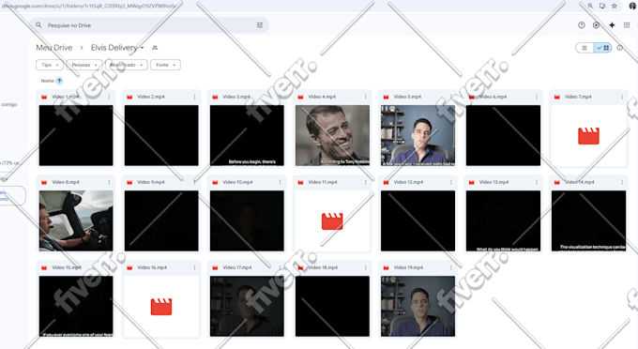Select the Video 12.mp4 file name

point(408,182)
